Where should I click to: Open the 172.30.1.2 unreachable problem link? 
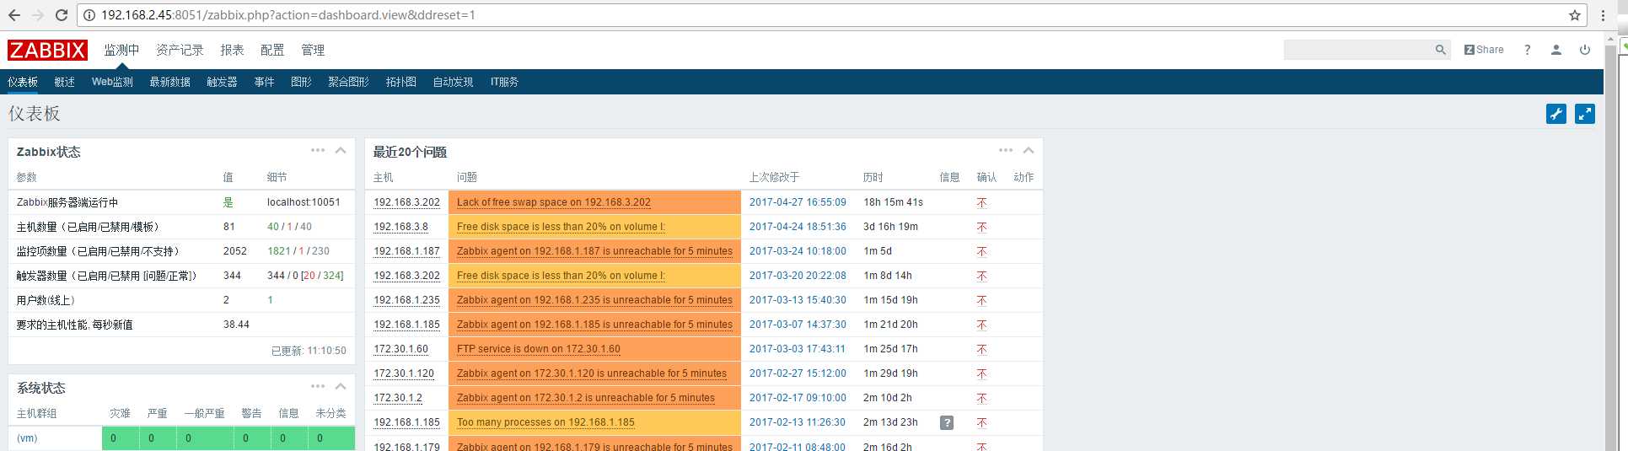tap(585, 398)
